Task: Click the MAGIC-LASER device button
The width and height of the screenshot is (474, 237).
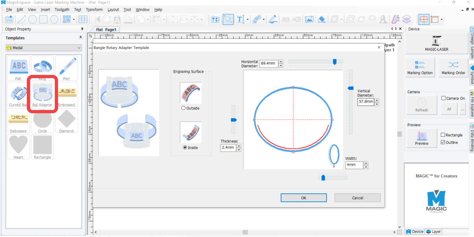Action: point(437,44)
